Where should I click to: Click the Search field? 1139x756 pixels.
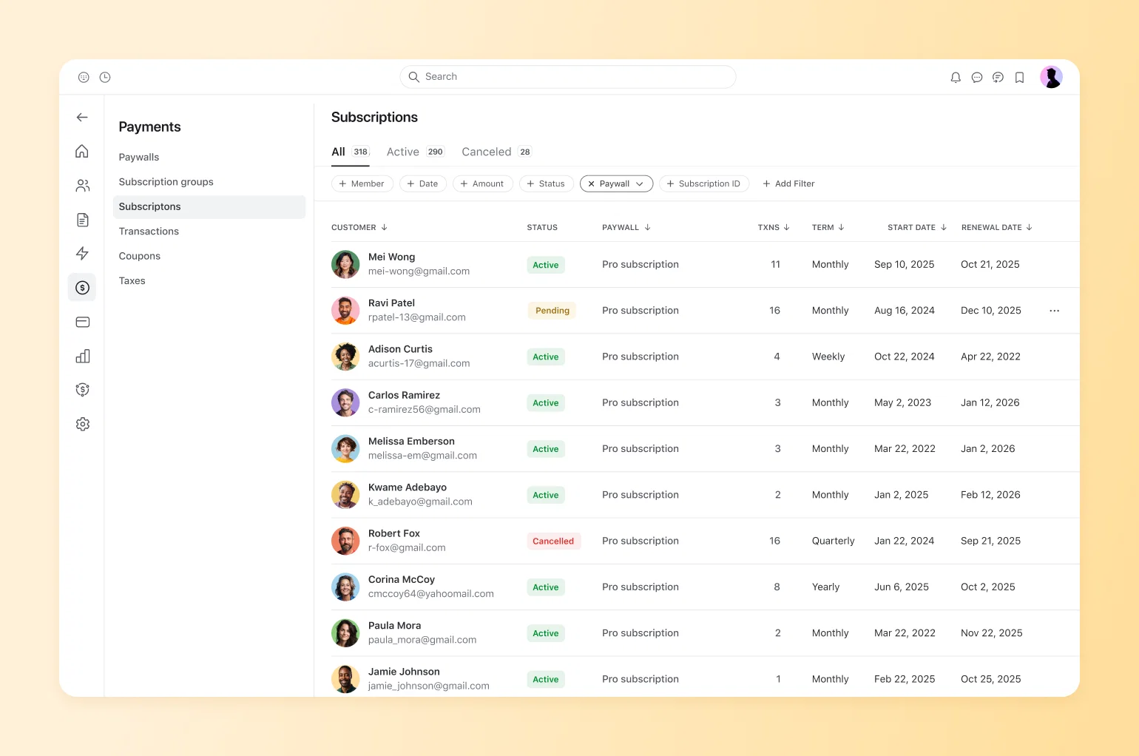pos(567,77)
